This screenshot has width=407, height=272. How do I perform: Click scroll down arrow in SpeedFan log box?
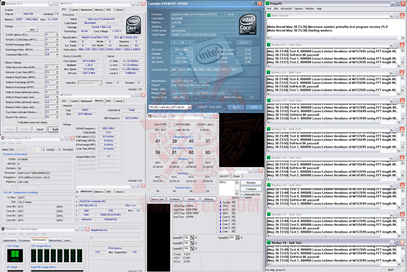pos(236,193)
